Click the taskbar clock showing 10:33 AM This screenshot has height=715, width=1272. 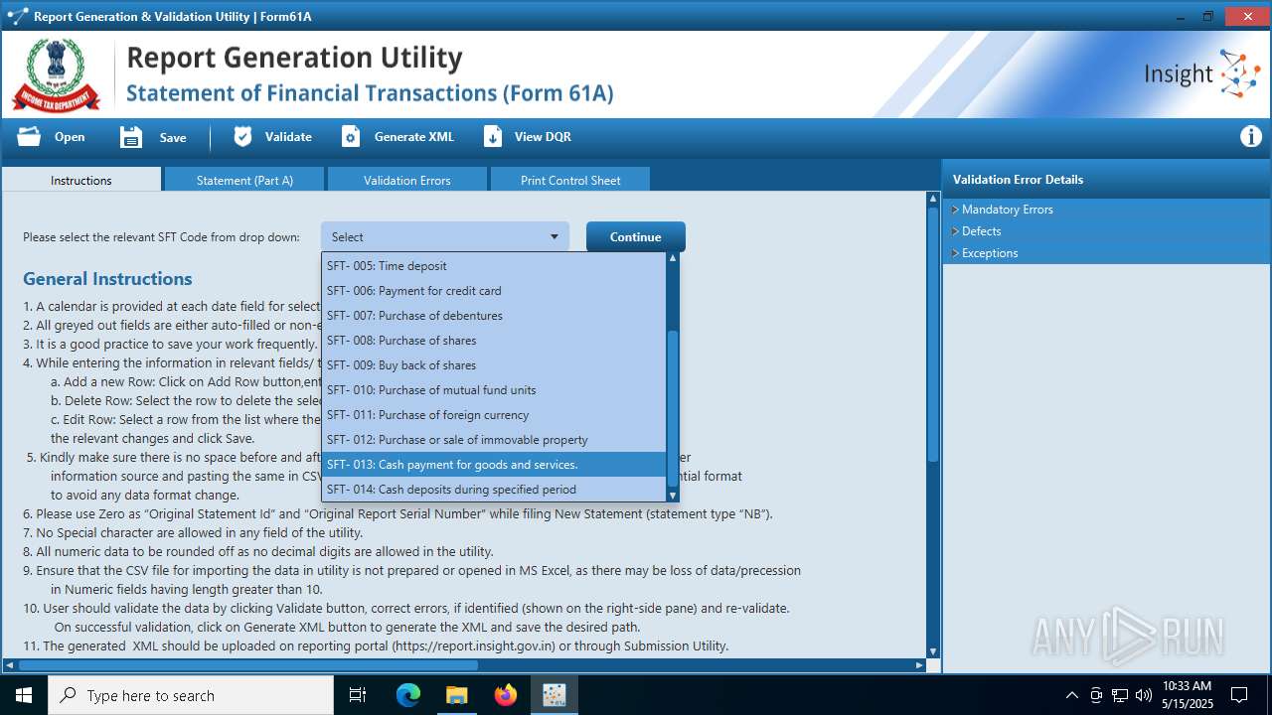(1187, 695)
